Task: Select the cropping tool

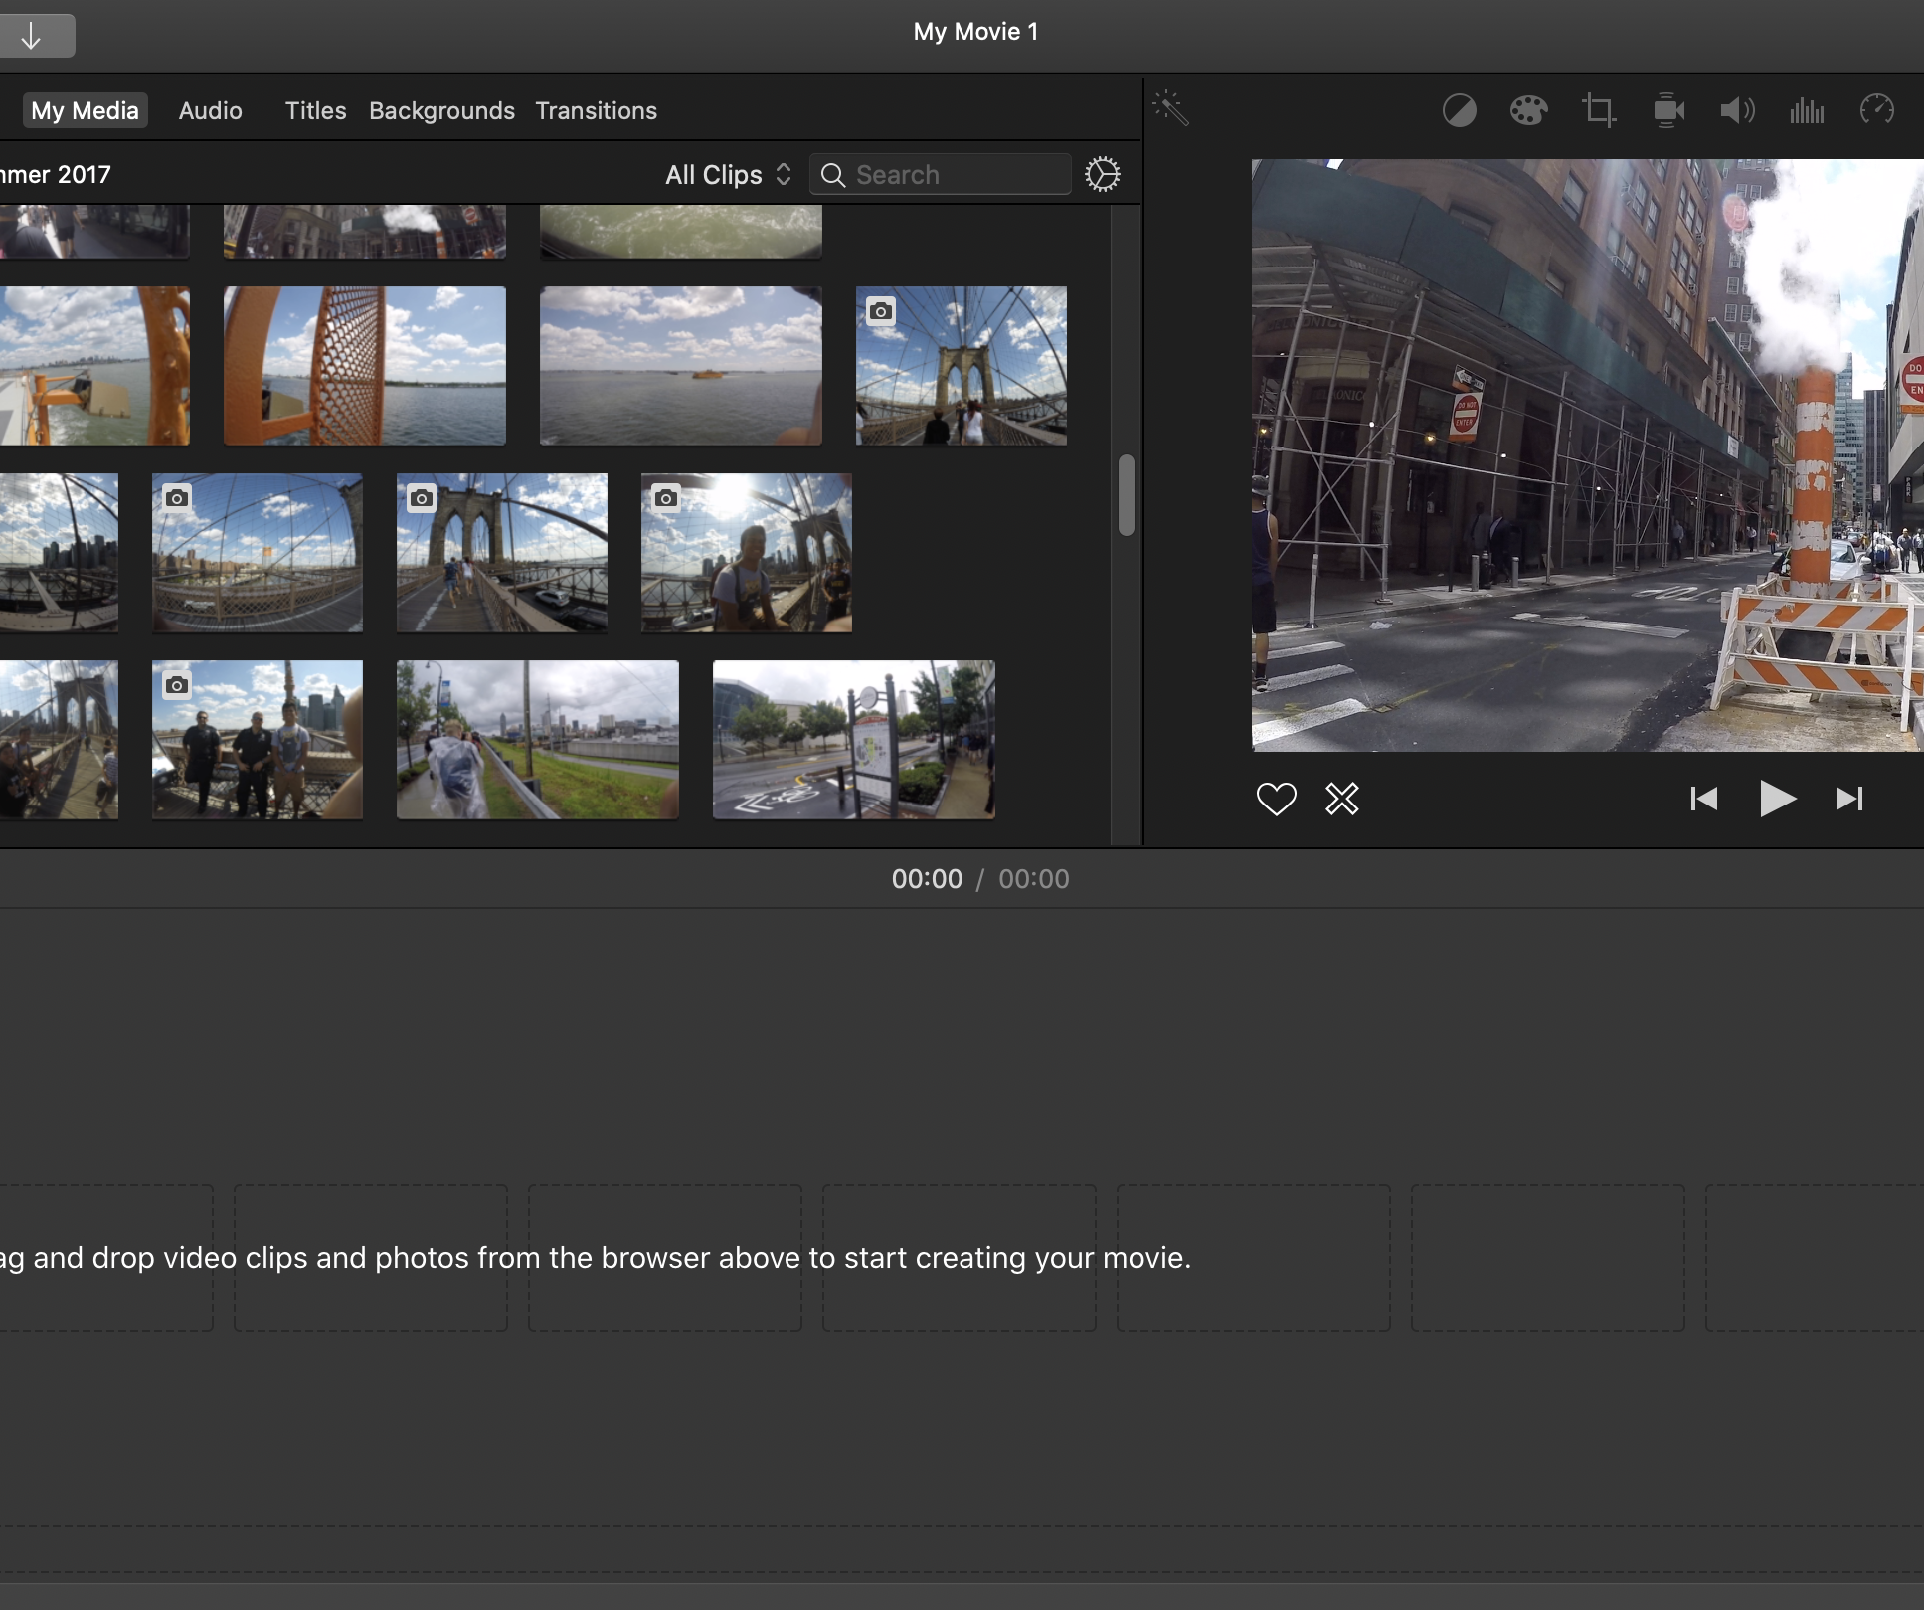Action: click(x=1598, y=110)
